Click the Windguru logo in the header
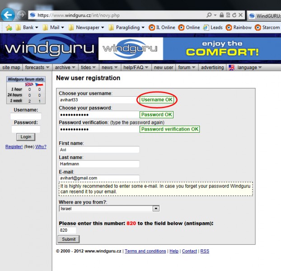The image size is (281, 271). tap(49, 48)
